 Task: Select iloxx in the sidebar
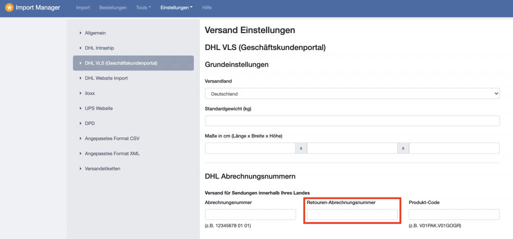[90, 93]
